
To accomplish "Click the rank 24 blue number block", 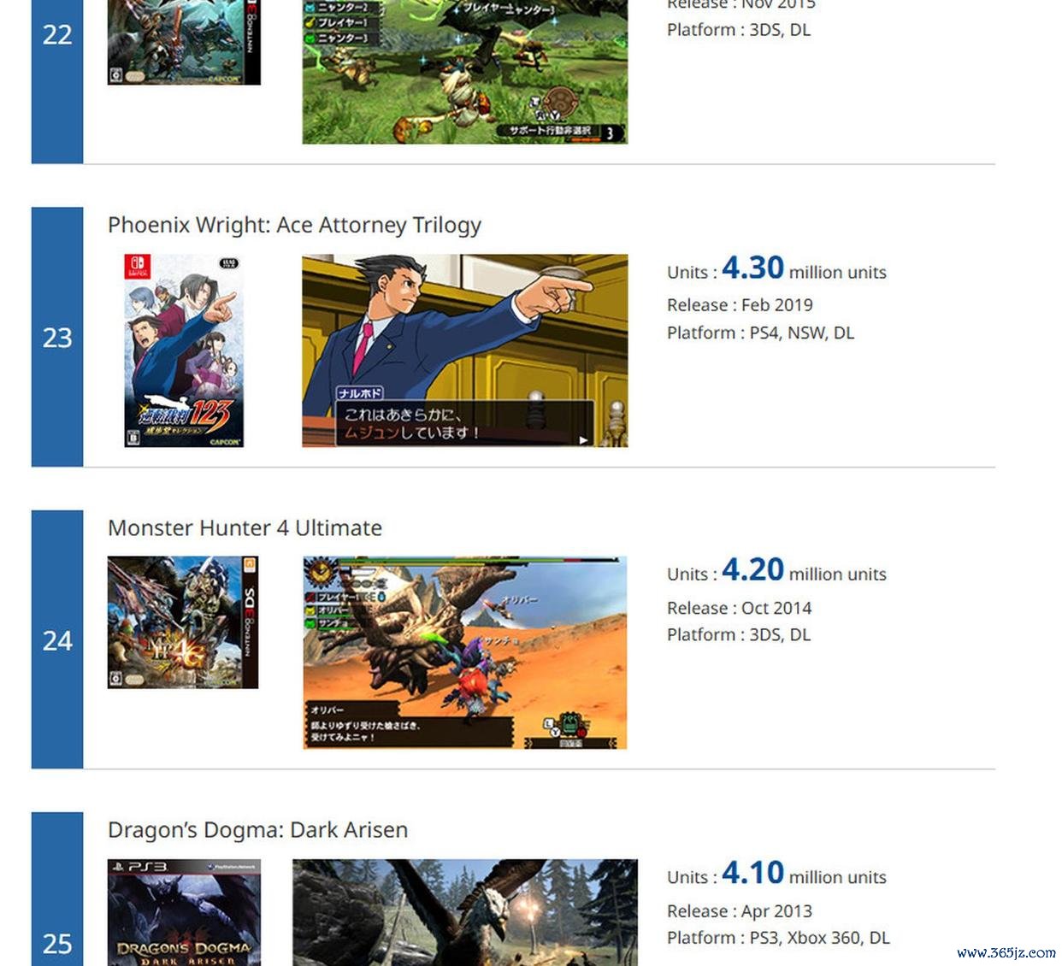I will pos(57,639).
